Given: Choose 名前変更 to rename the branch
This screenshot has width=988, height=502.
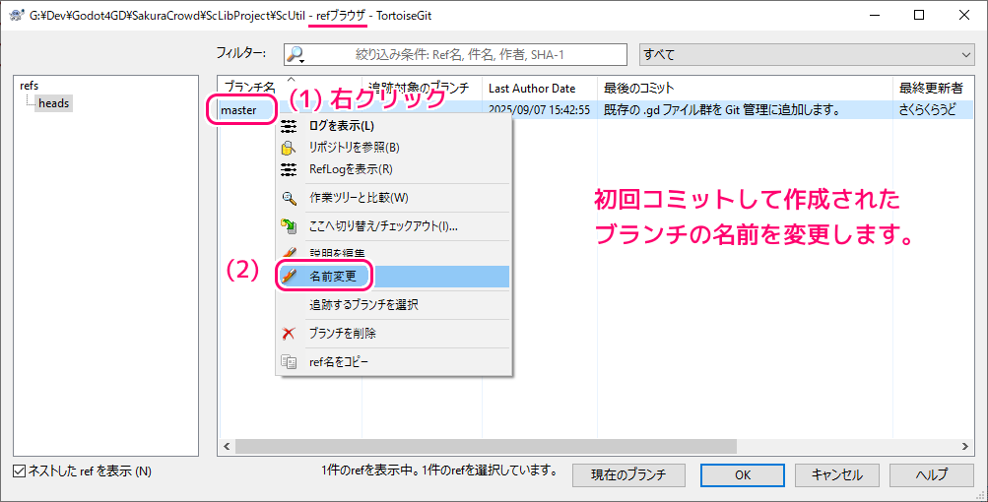Looking at the screenshot, I should coord(394,276).
